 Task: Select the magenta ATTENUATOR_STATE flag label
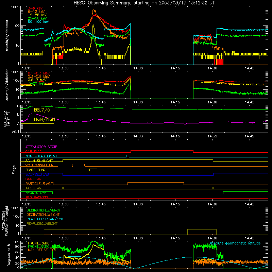pos(41,147)
